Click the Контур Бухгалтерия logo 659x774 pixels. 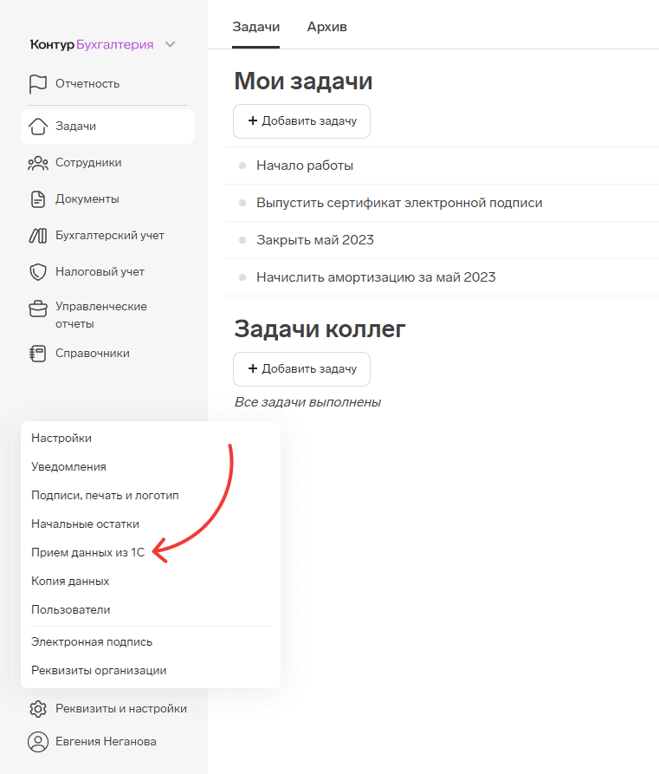point(92,44)
